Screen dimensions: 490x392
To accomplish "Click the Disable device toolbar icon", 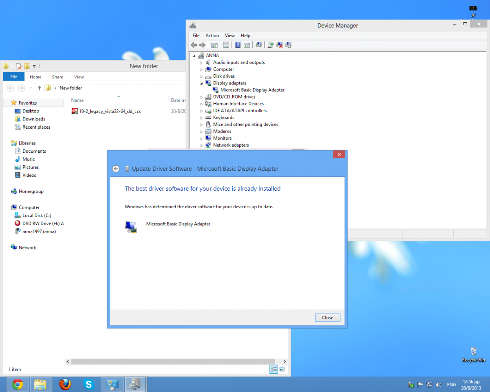I will (288, 45).
